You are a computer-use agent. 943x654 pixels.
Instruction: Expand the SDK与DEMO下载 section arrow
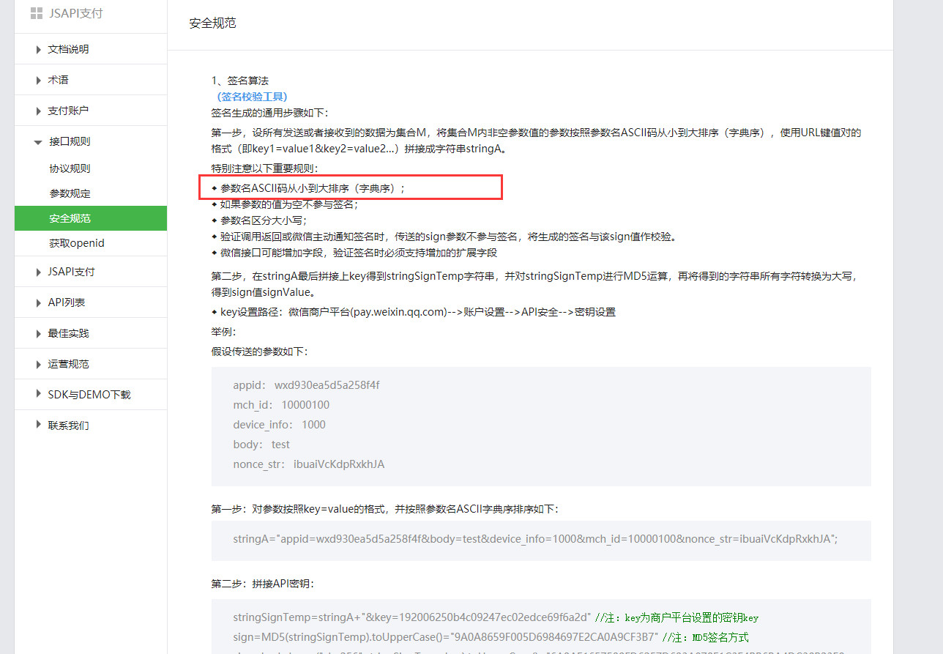tap(38, 395)
